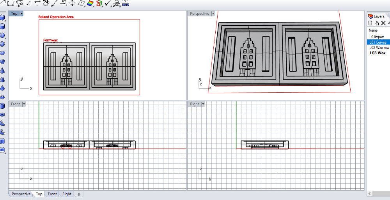
Task: Click the angle dimension tool icon
Action: tap(20, 3)
